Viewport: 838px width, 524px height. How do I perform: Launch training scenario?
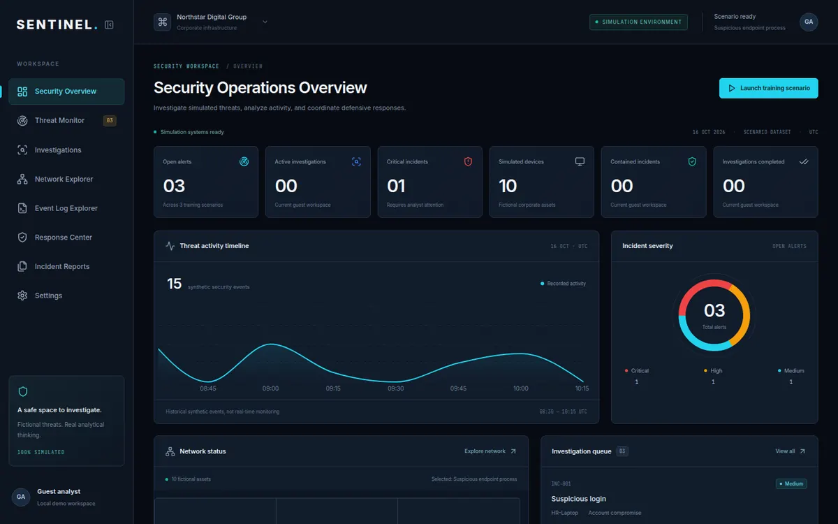click(x=768, y=88)
